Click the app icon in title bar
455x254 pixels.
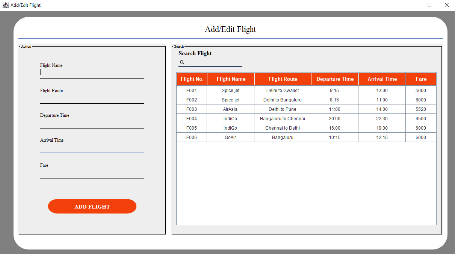tap(5, 5)
